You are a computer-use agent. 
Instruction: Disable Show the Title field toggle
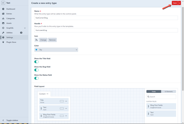[37, 62]
